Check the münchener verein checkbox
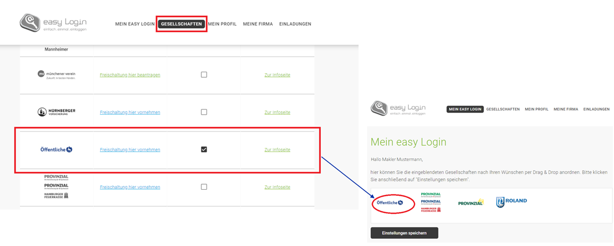The width and height of the screenshot is (614, 246). (x=204, y=75)
